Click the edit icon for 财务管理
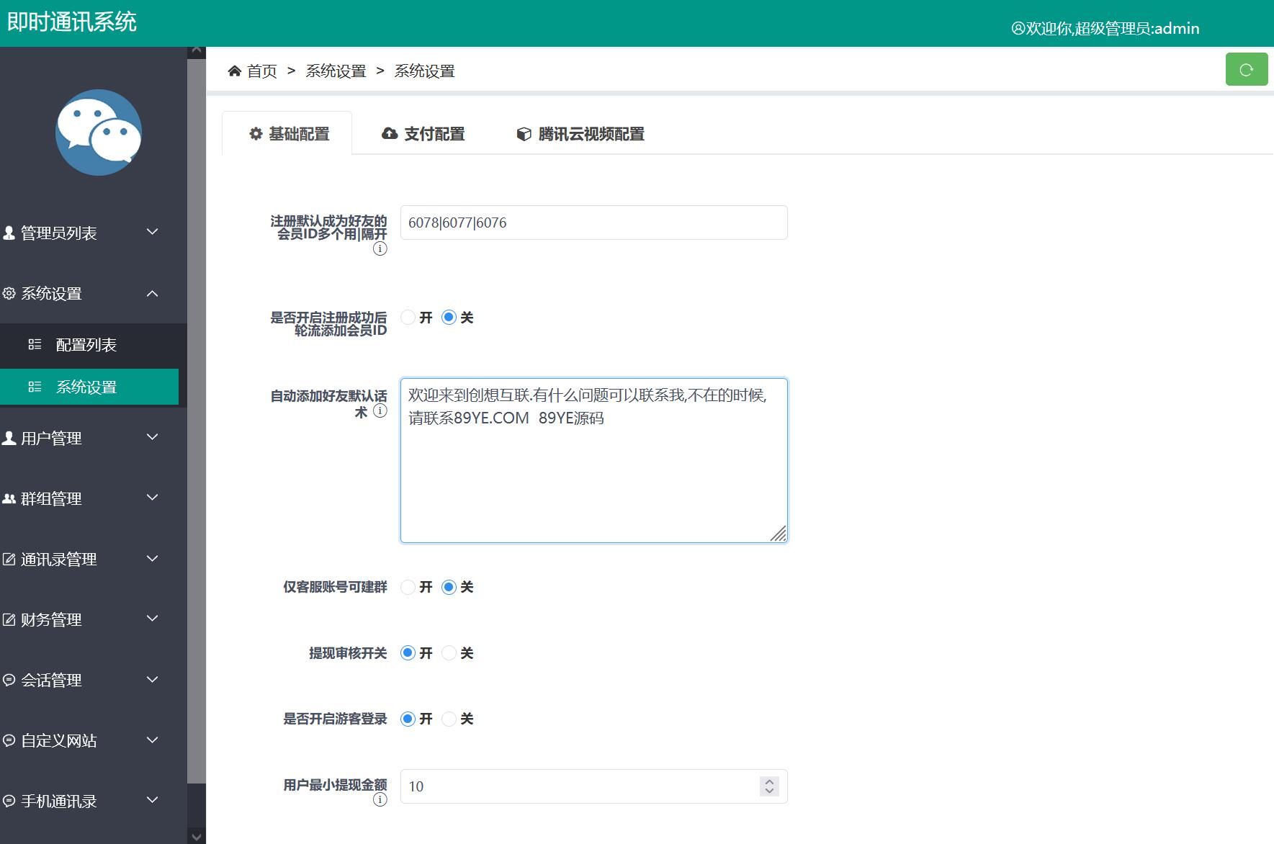This screenshot has width=1274, height=844. click(x=9, y=619)
